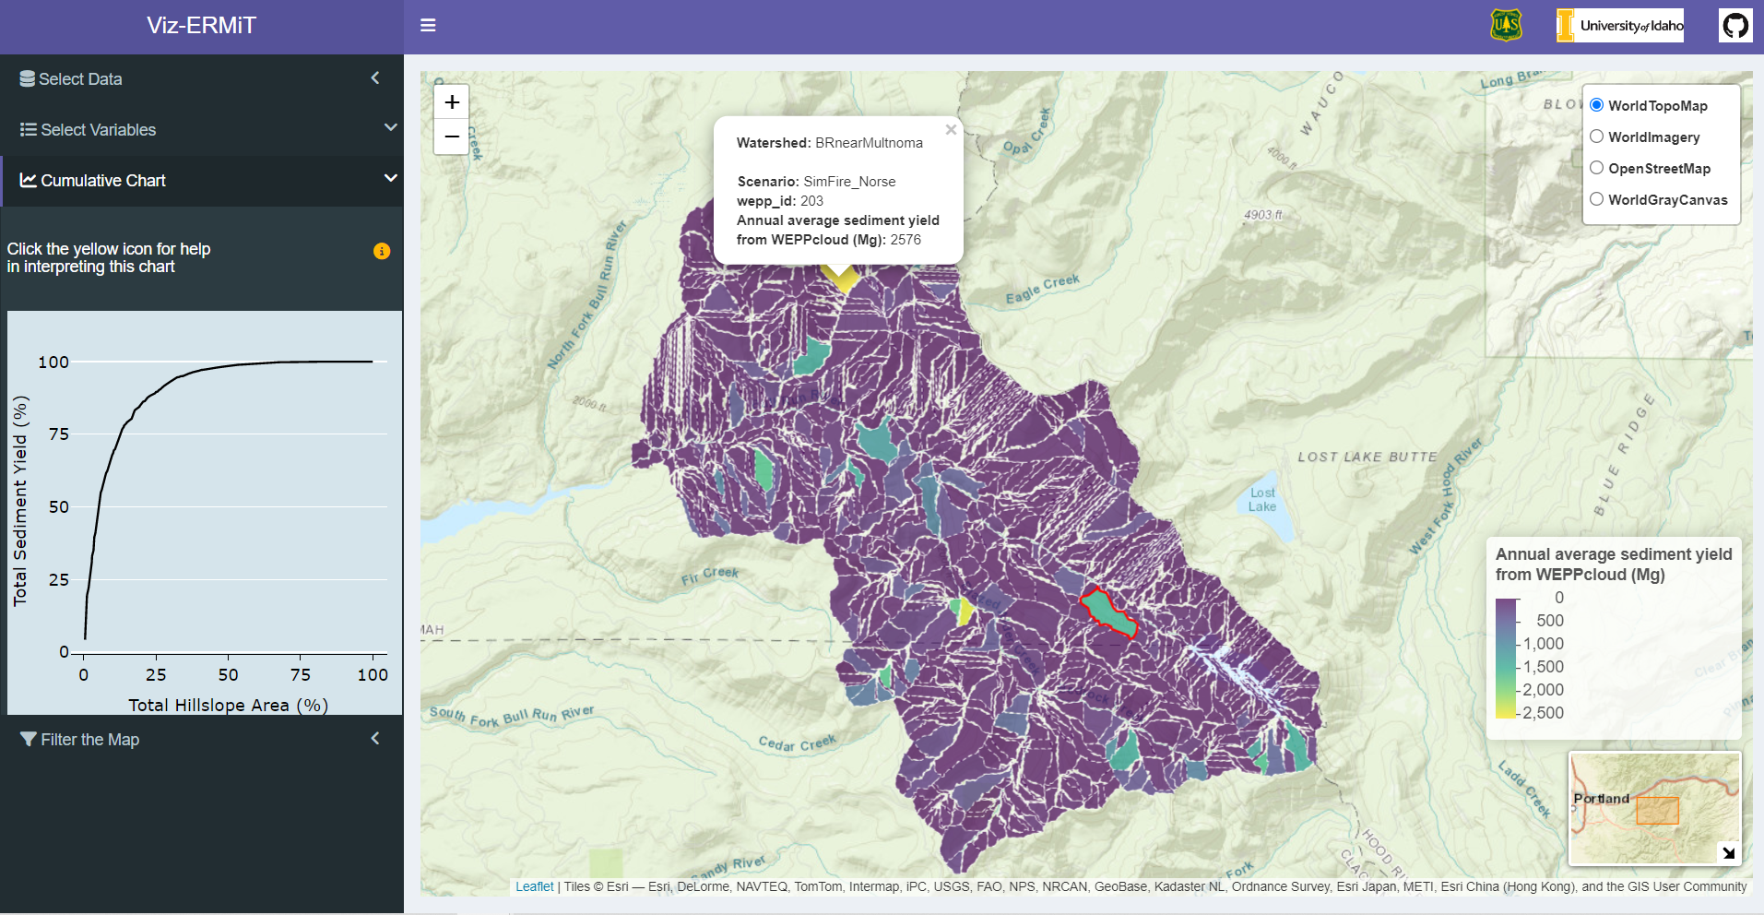Select WorldTopoMap basemap
This screenshot has width=1764, height=915.
(x=1596, y=105)
